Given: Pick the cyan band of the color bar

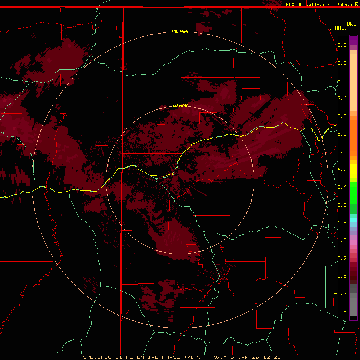Looking at the screenshot, I should pos(353,220).
